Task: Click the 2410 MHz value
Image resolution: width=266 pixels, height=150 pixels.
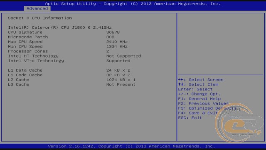Action: point(117,42)
